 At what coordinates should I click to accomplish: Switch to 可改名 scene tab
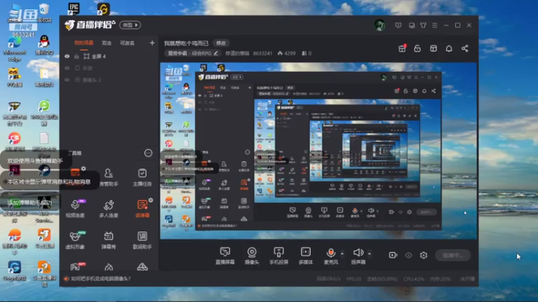tap(127, 43)
